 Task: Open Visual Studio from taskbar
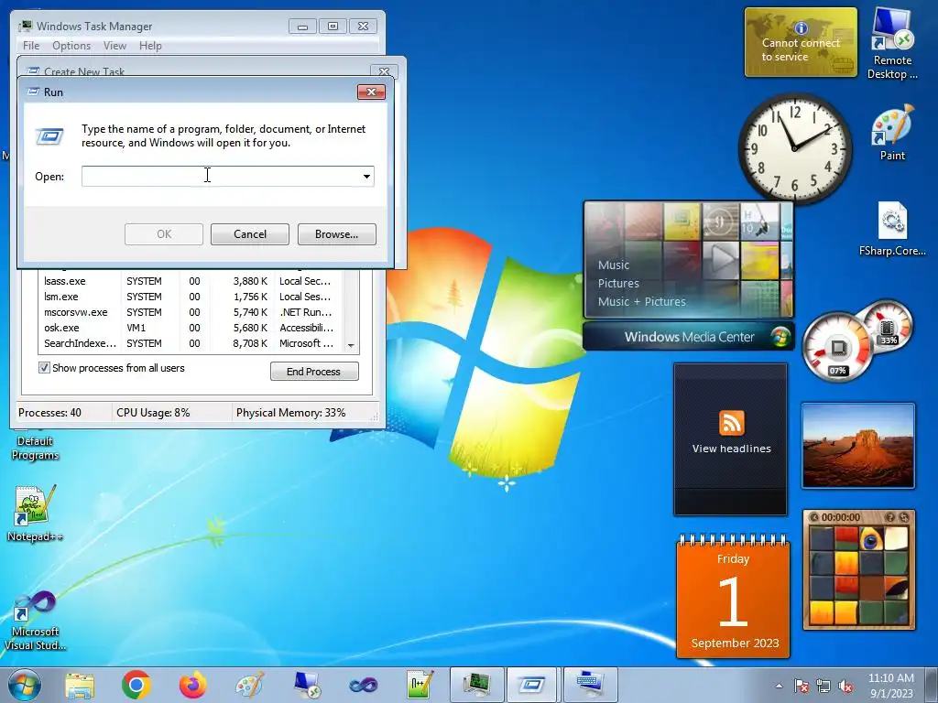(364, 685)
